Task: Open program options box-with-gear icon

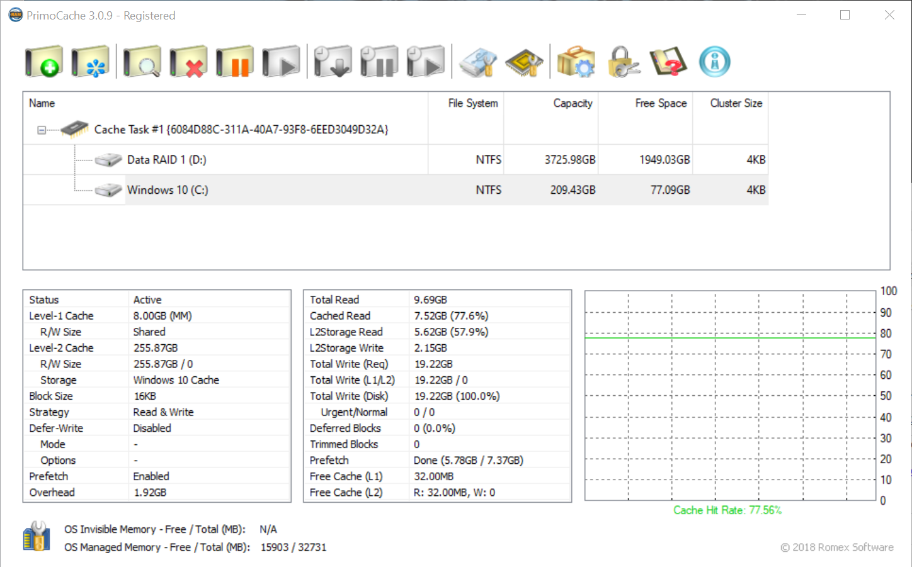Action: coord(576,62)
